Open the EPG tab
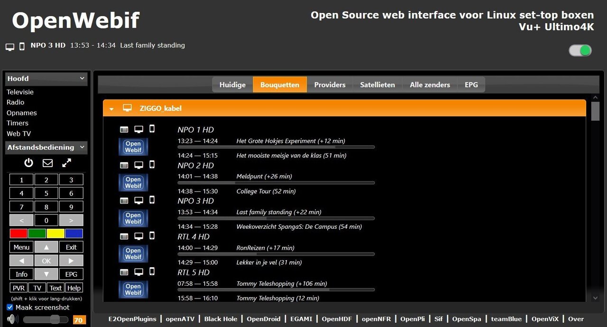This screenshot has height=327, width=607. tap(471, 84)
